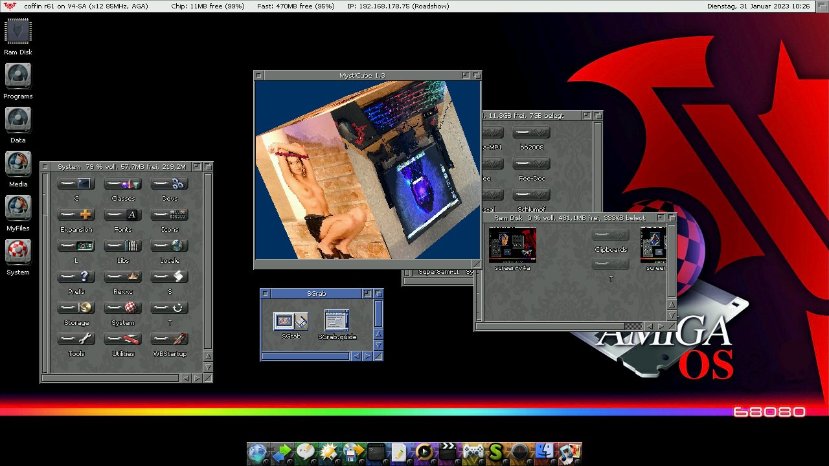Open the Media disk icon on desktop
The width and height of the screenshot is (829, 466).
[x=17, y=163]
